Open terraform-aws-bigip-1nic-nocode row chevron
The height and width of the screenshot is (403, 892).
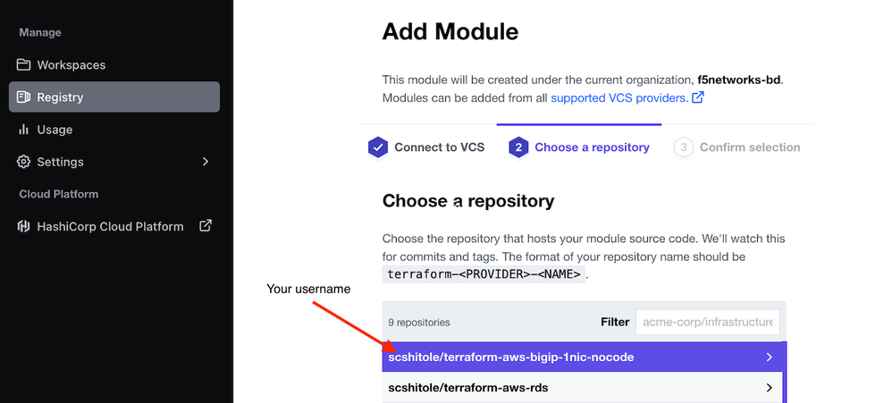[770, 357]
